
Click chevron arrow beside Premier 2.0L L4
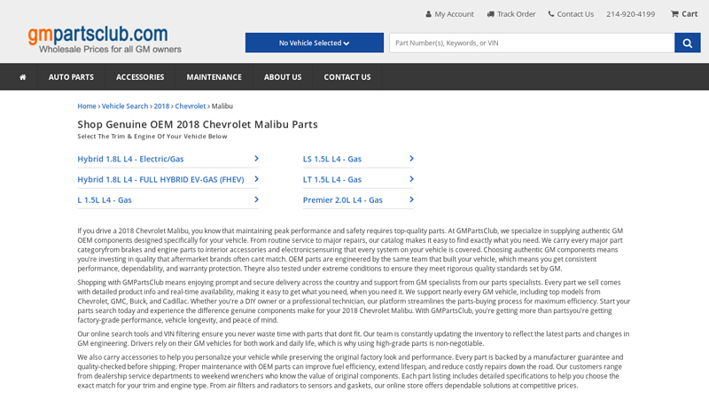[x=411, y=199]
